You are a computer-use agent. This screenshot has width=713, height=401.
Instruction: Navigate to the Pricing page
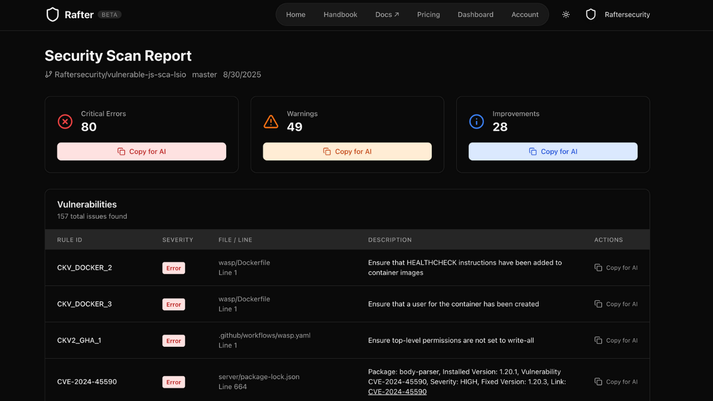click(429, 15)
